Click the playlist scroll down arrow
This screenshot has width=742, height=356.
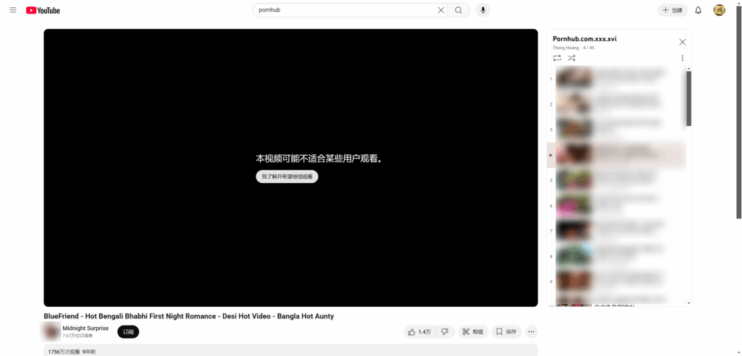(688, 302)
